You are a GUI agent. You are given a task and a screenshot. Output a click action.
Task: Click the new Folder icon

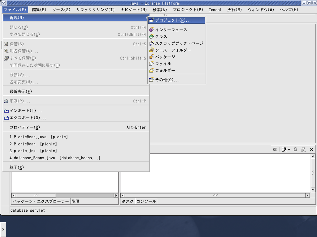[x=151, y=70]
